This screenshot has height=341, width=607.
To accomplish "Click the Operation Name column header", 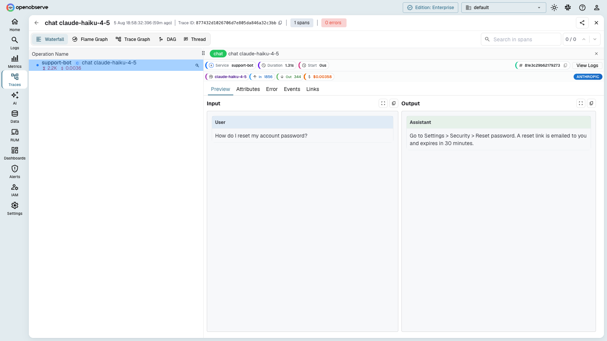I will (x=50, y=54).
